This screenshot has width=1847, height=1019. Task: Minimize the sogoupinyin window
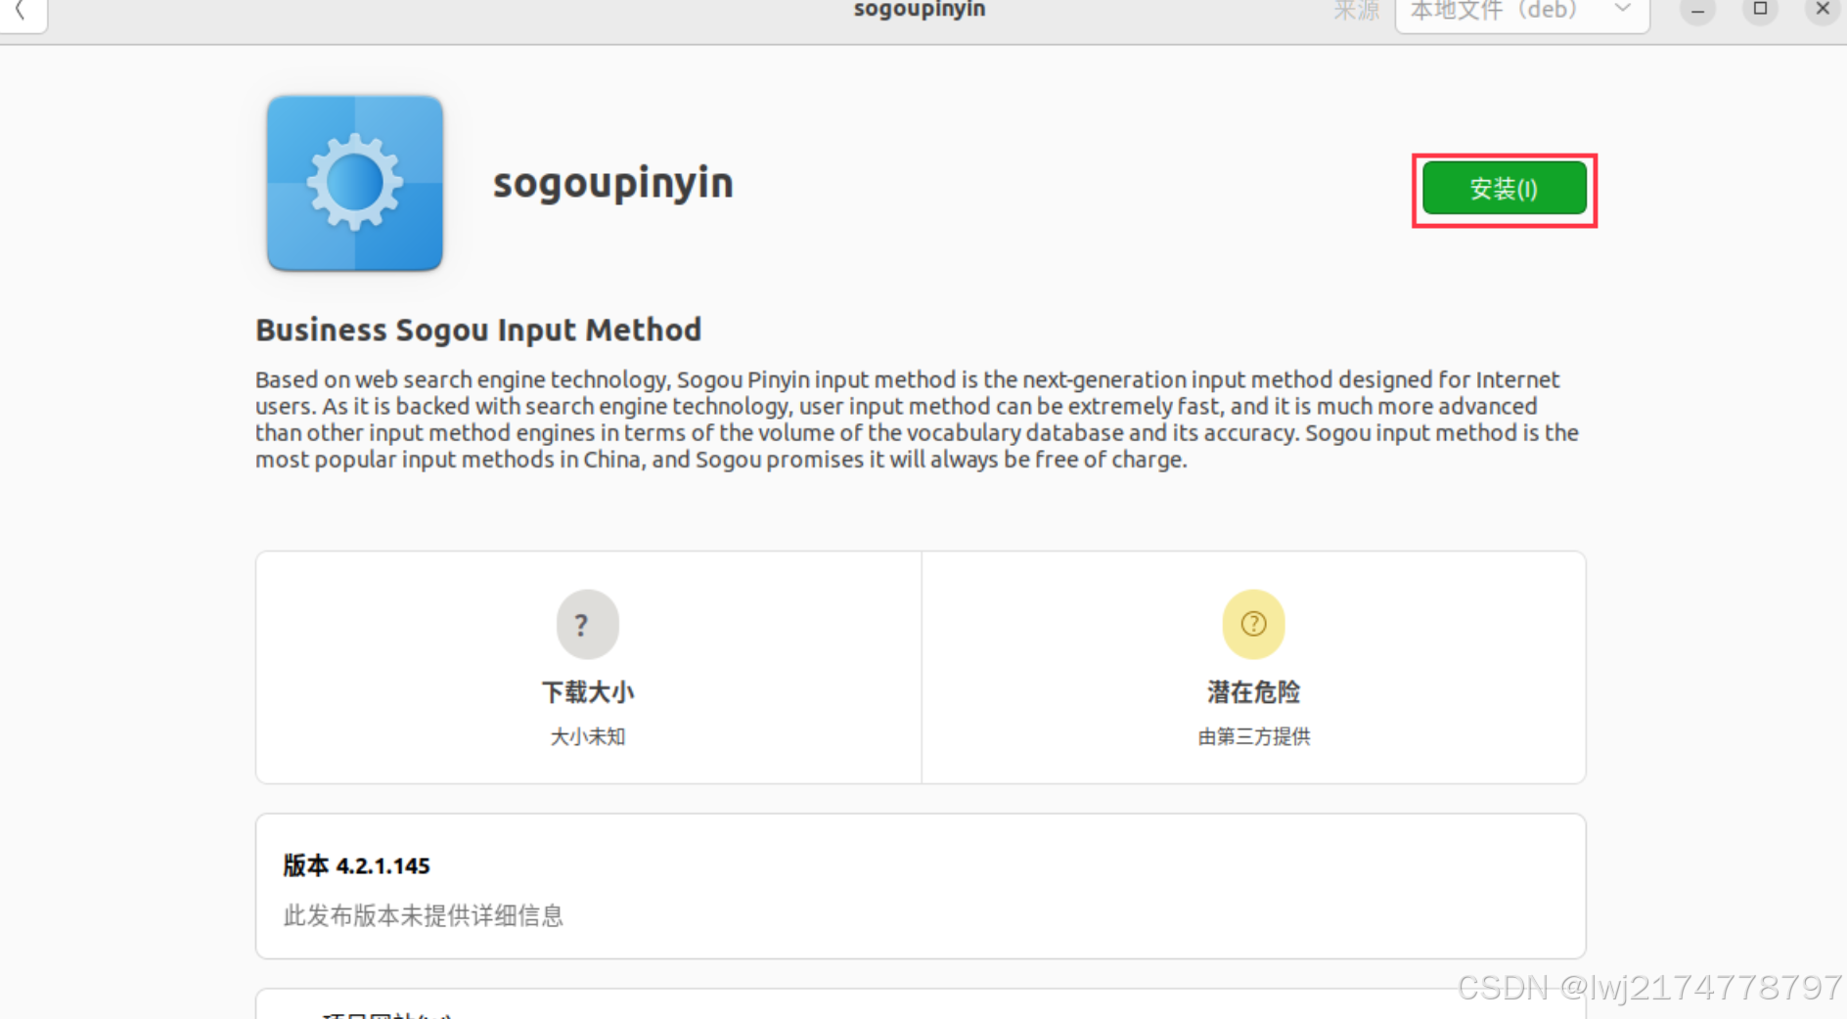(x=1698, y=10)
